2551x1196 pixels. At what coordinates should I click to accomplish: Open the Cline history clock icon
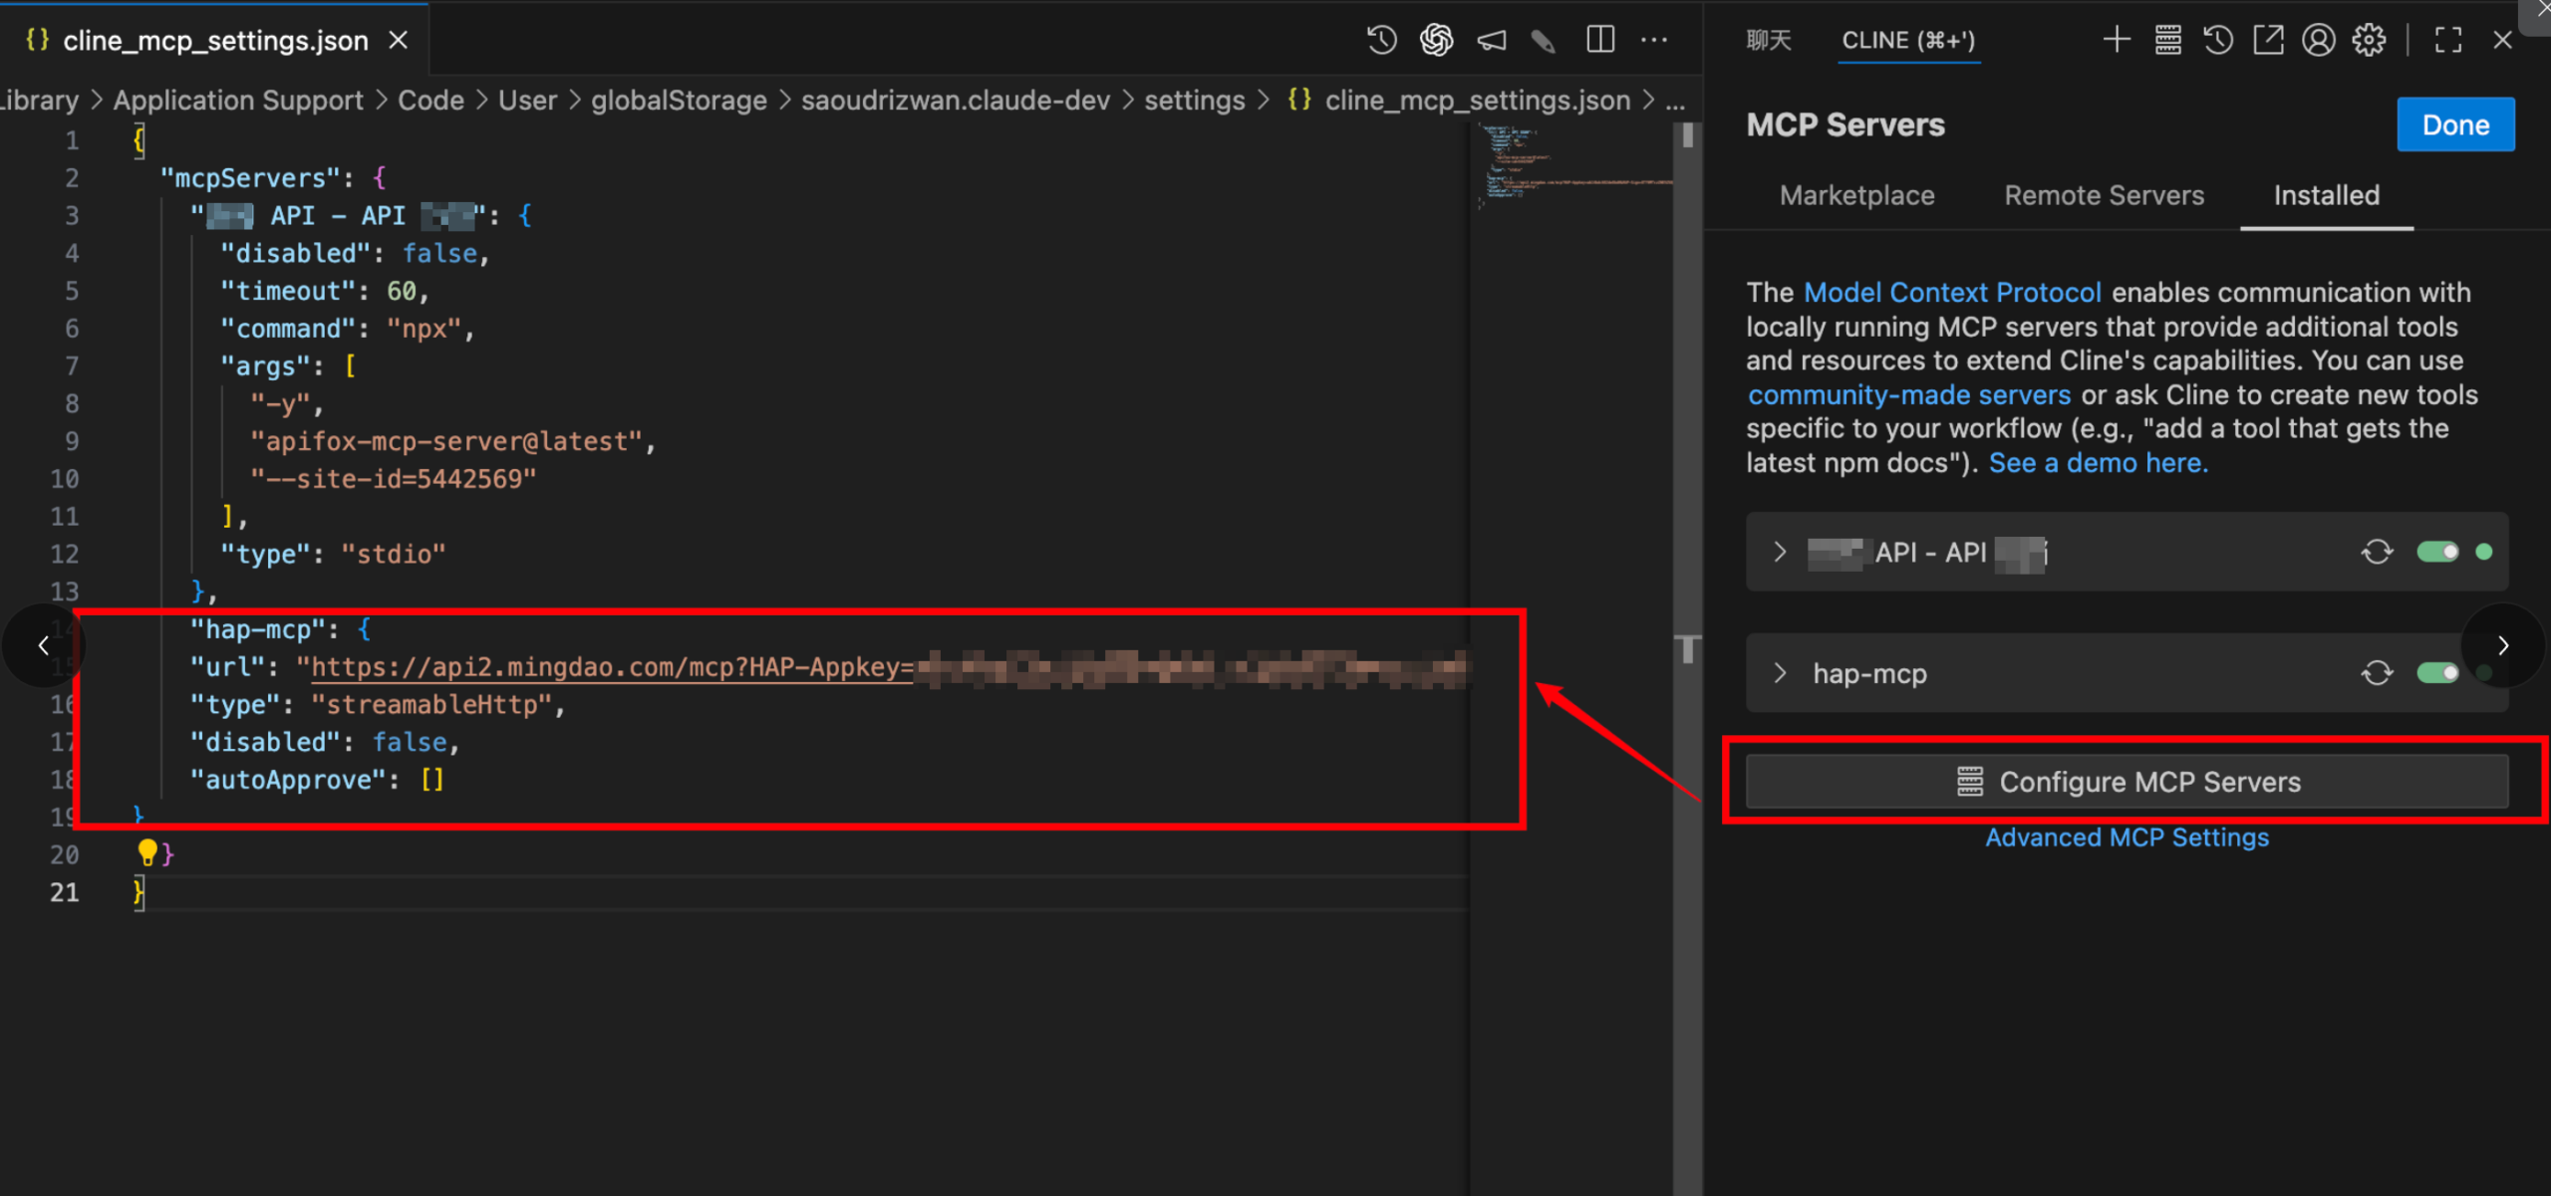click(x=2217, y=40)
